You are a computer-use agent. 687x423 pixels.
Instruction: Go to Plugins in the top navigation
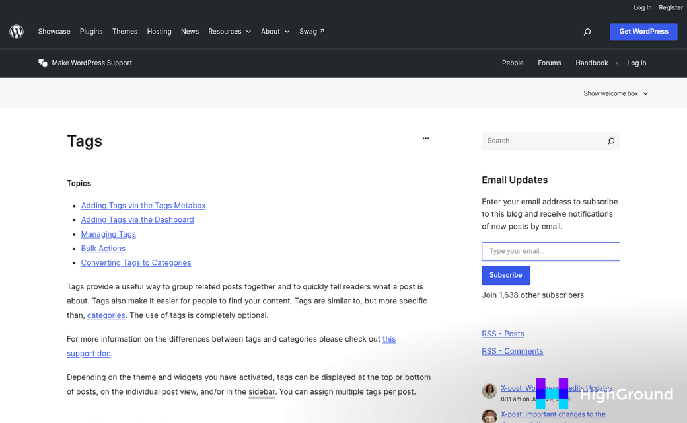pos(91,32)
